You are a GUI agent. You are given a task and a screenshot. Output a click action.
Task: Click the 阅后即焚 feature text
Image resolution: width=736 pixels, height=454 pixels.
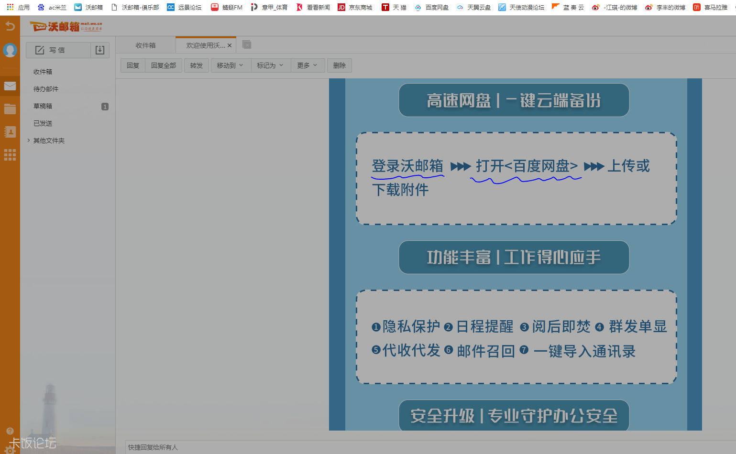click(561, 326)
